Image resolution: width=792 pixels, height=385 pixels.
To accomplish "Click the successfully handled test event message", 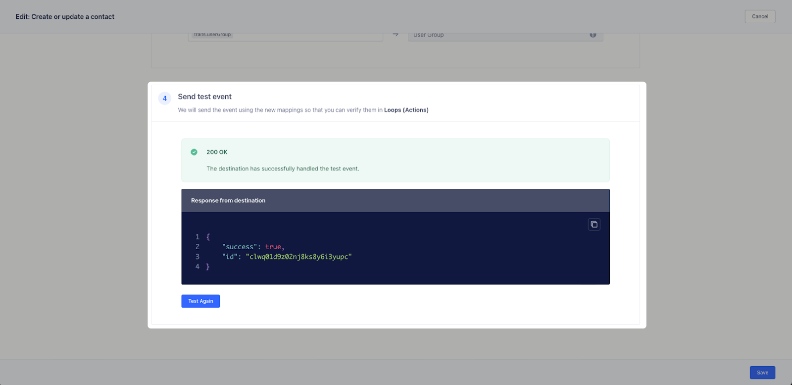I will point(283,168).
